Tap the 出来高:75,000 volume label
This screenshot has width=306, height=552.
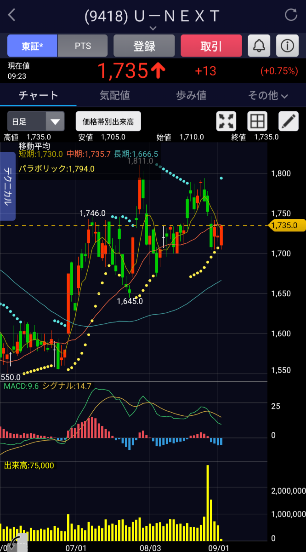click(29, 466)
